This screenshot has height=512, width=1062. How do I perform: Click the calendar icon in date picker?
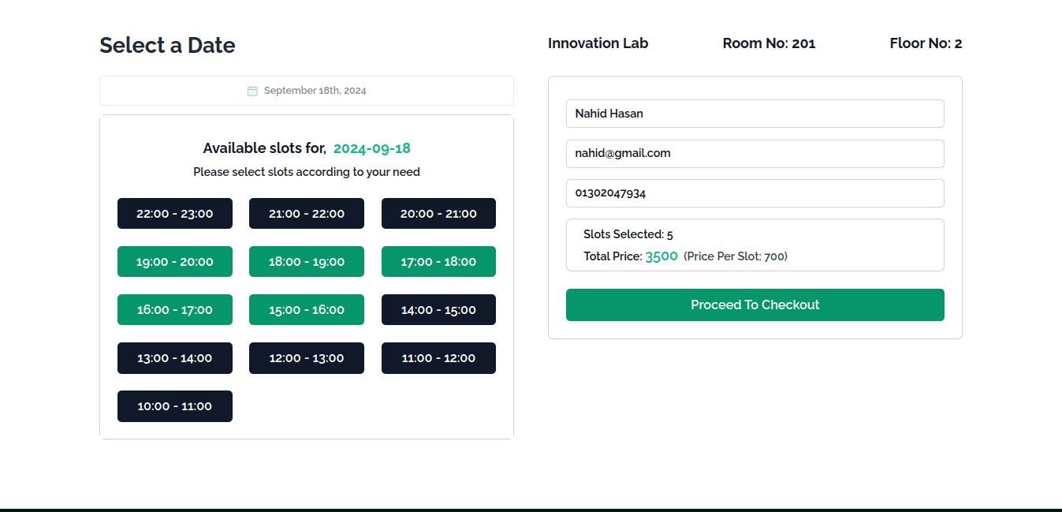click(252, 91)
